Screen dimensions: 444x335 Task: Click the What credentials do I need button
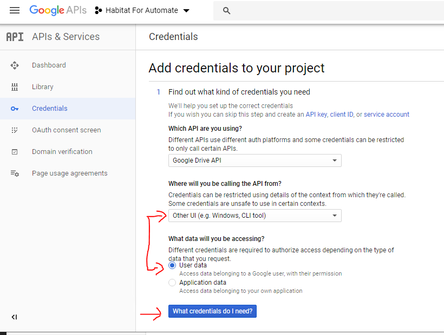212,311
